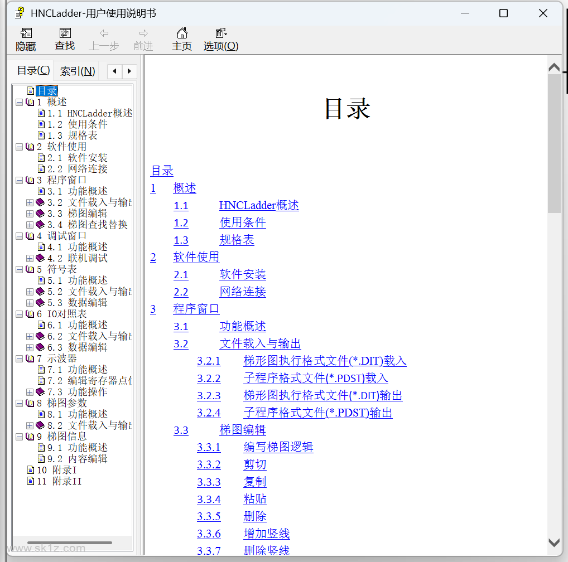Viewport: 568px width, 562px height.
Task: Collapse the 1 概述 tree node
Action: pos(20,103)
